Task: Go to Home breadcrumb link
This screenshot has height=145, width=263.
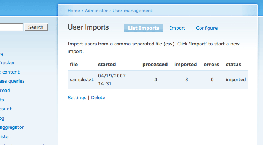Action: (x=74, y=11)
